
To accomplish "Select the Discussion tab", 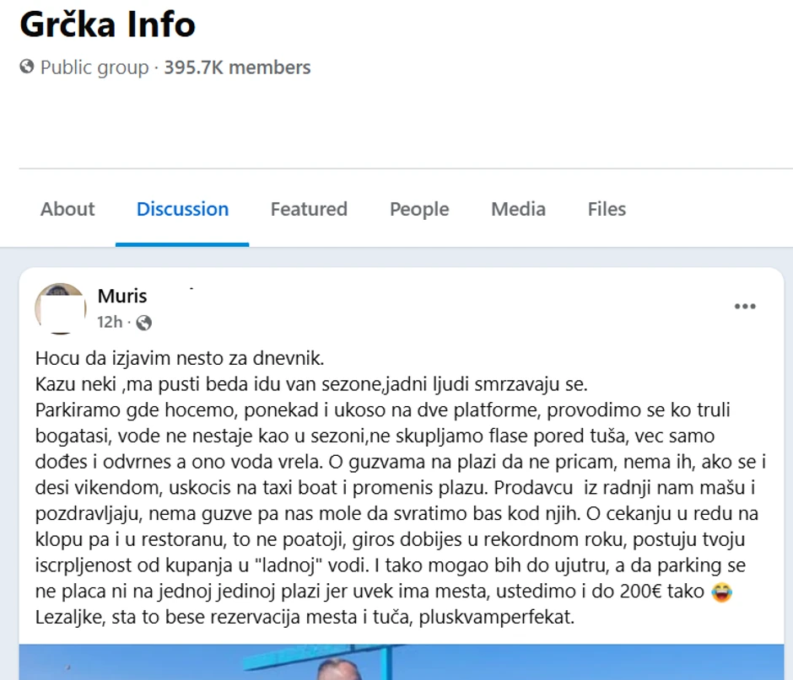I will click(x=181, y=209).
